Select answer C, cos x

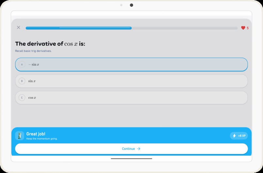tap(131, 98)
